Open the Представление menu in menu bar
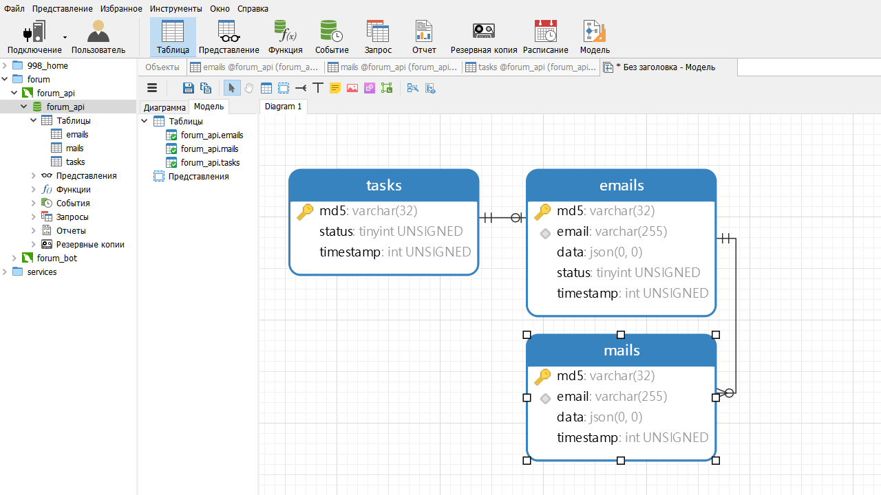881x495 pixels. [62, 8]
